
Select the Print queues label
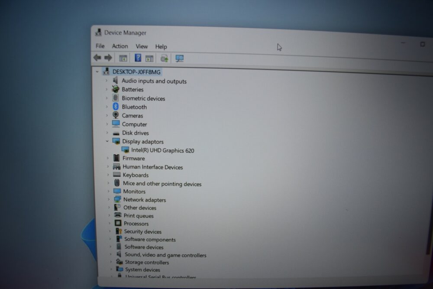(x=139, y=216)
